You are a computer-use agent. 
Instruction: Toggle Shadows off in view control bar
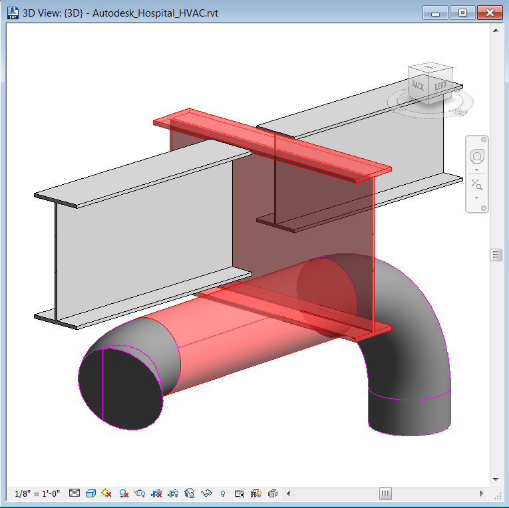(123, 493)
